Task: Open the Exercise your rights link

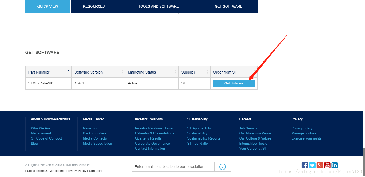Action: click(306, 138)
